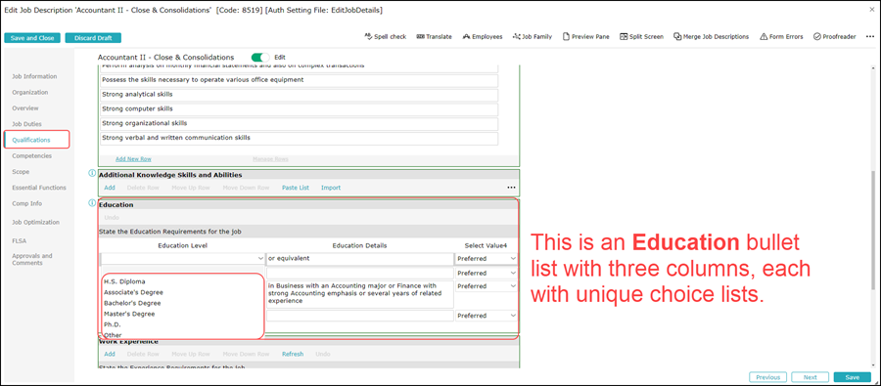The width and height of the screenshot is (881, 386).
Task: Go to Scope section
Action: tap(21, 172)
